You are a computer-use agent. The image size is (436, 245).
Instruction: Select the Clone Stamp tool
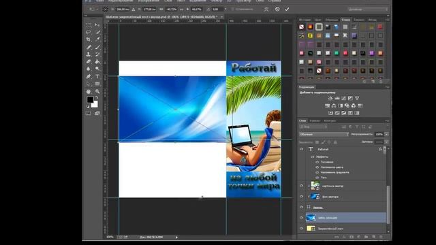(89, 54)
